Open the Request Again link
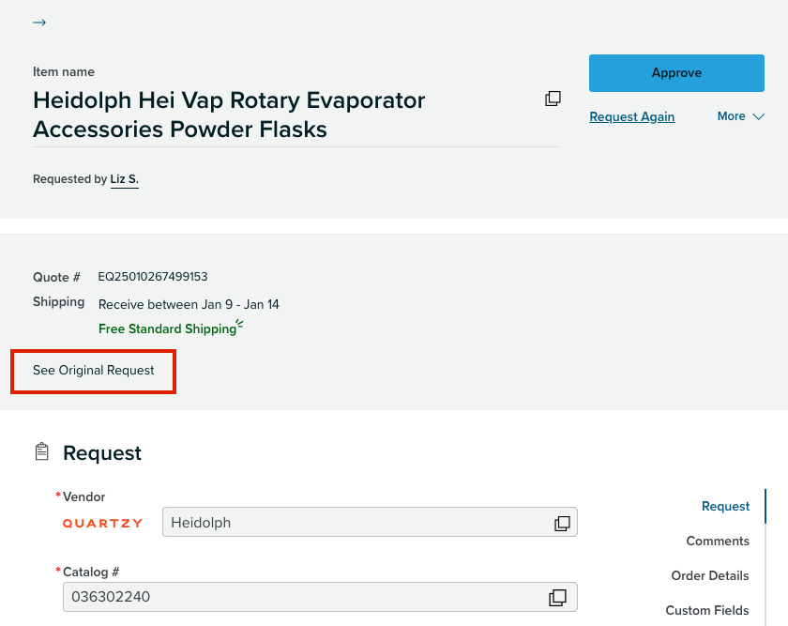Screen dimensions: 788x626 [631, 116]
